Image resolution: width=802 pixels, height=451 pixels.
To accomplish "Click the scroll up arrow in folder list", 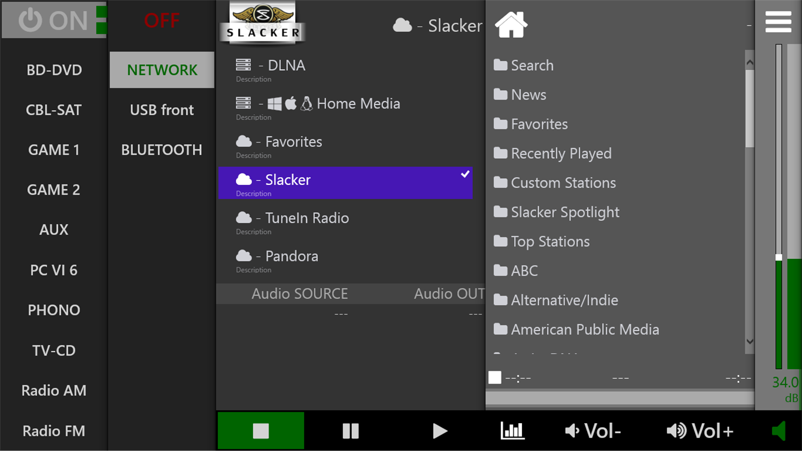I will (x=750, y=62).
